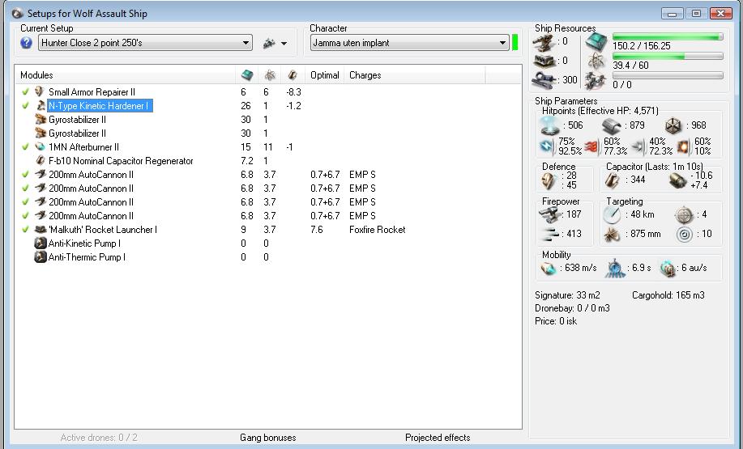Open the Active drones section
Viewport: 743px width, 449px height.
click(99, 438)
